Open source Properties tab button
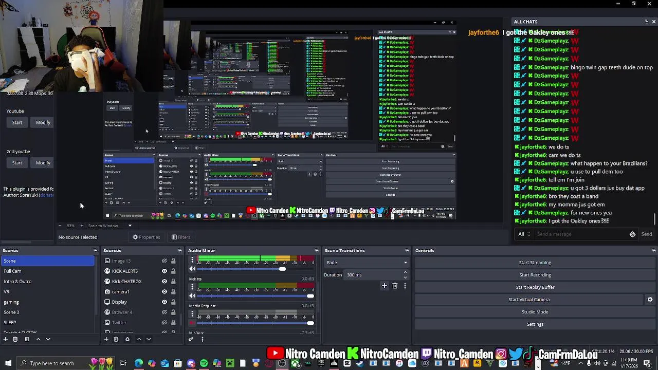Screen dimensions: 658x370 pos(147,237)
